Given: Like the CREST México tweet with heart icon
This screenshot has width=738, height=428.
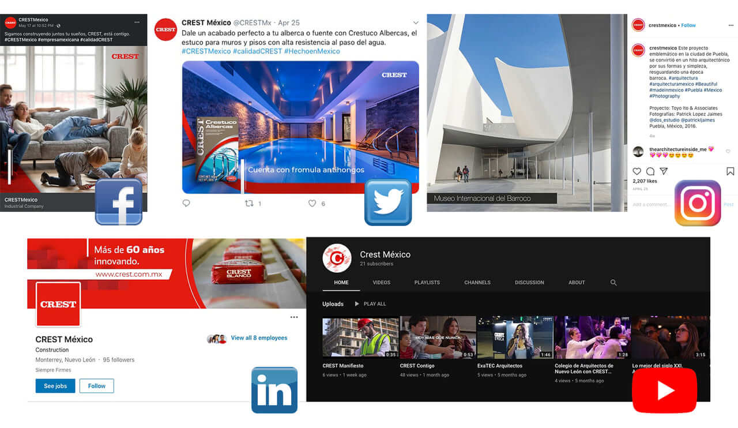Looking at the screenshot, I should click(x=312, y=204).
